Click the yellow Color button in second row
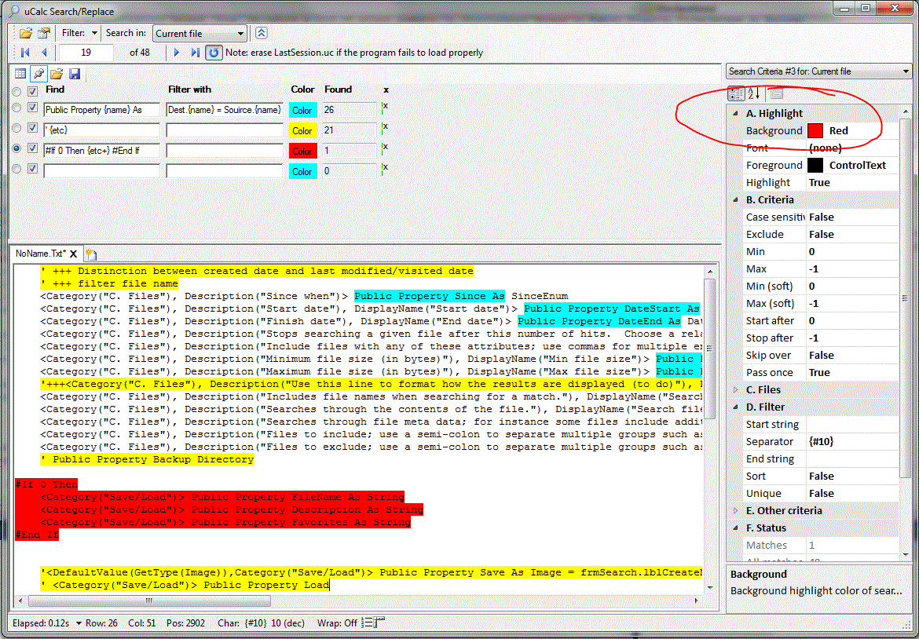Image resolution: width=919 pixels, height=639 pixels. click(302, 130)
